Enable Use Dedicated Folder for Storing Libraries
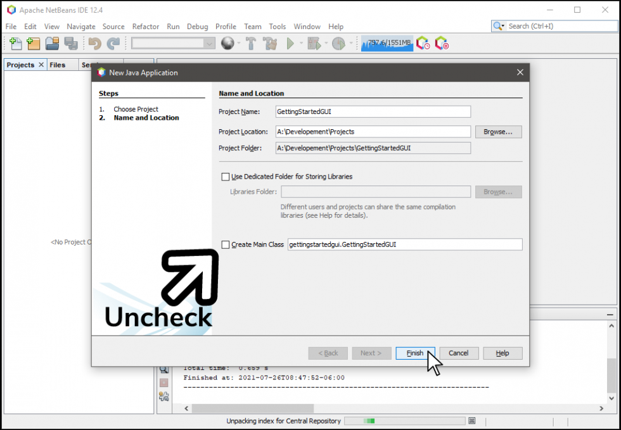Image resolution: width=621 pixels, height=430 pixels. 225,176
